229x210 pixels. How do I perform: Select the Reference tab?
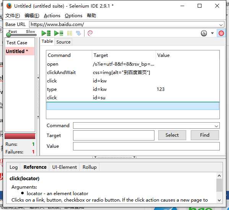click(35, 167)
